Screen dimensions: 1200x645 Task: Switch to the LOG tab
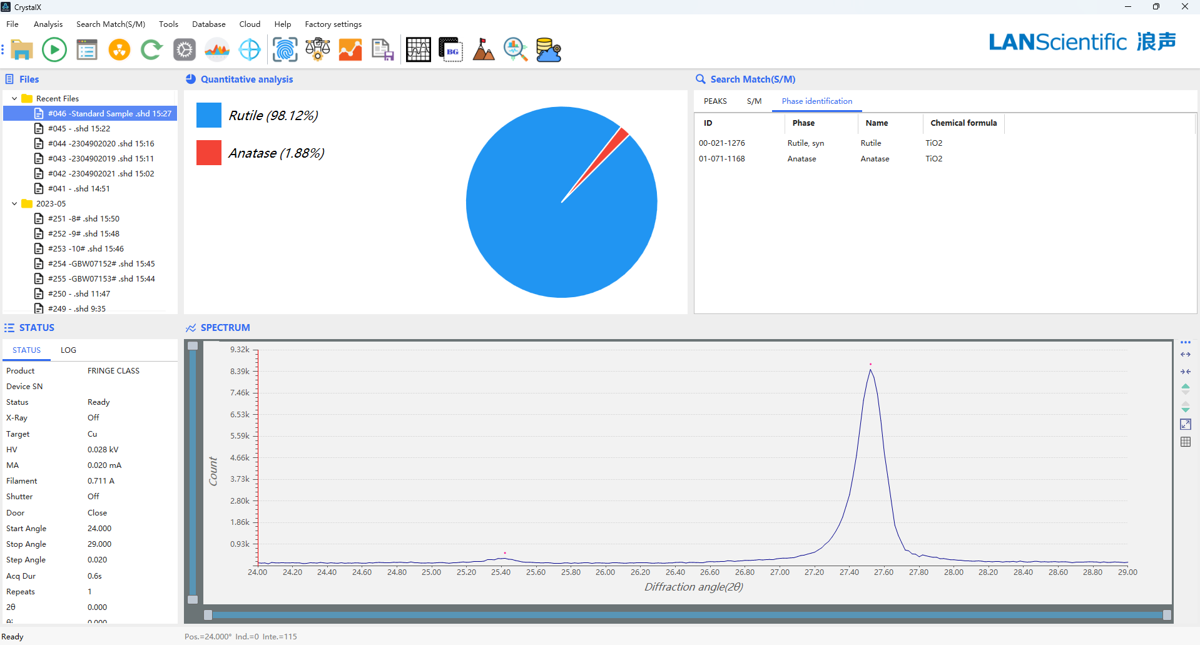(68, 350)
